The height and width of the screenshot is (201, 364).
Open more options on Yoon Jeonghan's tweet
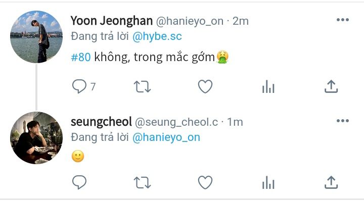pyautogui.click(x=343, y=20)
